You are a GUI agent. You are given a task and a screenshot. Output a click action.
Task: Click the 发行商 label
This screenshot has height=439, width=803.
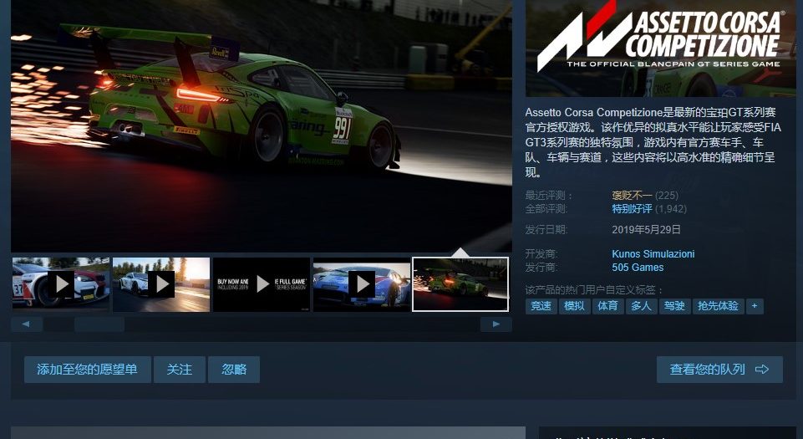541,268
